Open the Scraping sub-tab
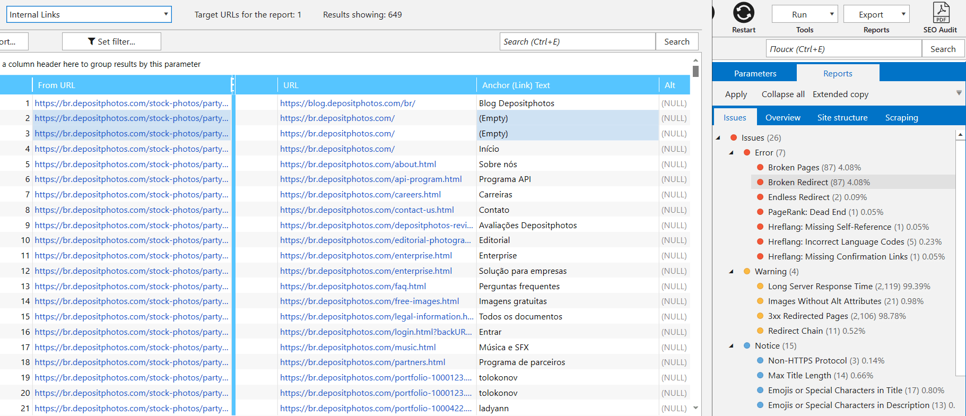 (901, 117)
